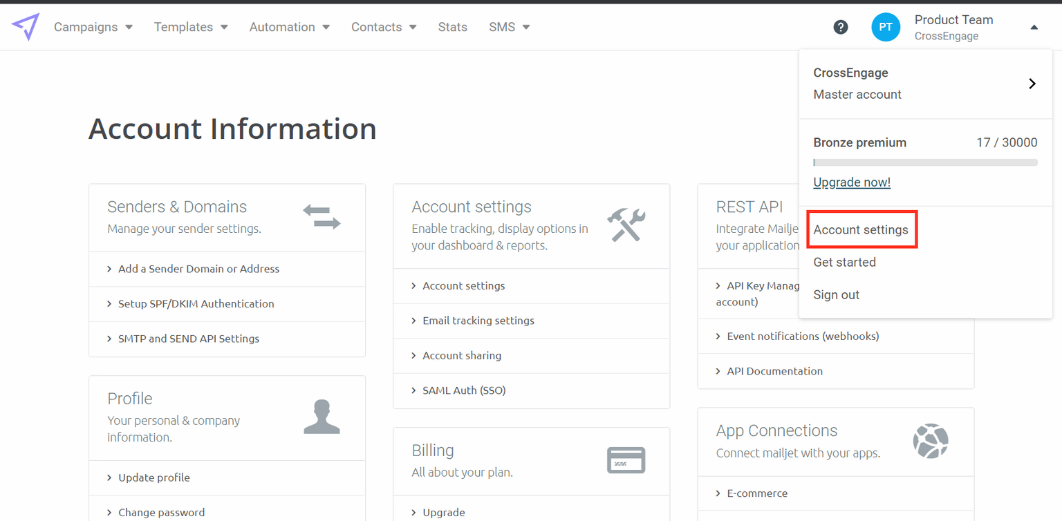Click the REST API card heading
This screenshot has width=1062, height=521.
click(x=749, y=207)
